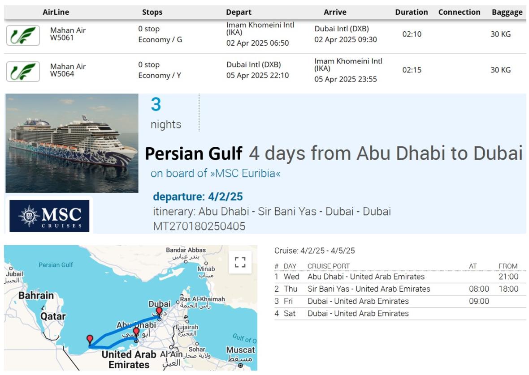Click the Duration column header
Image resolution: width=529 pixels, height=375 pixels.
[x=411, y=13]
